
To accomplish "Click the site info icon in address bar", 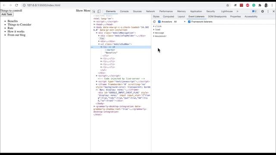I will pyautogui.click(x=24, y=5).
